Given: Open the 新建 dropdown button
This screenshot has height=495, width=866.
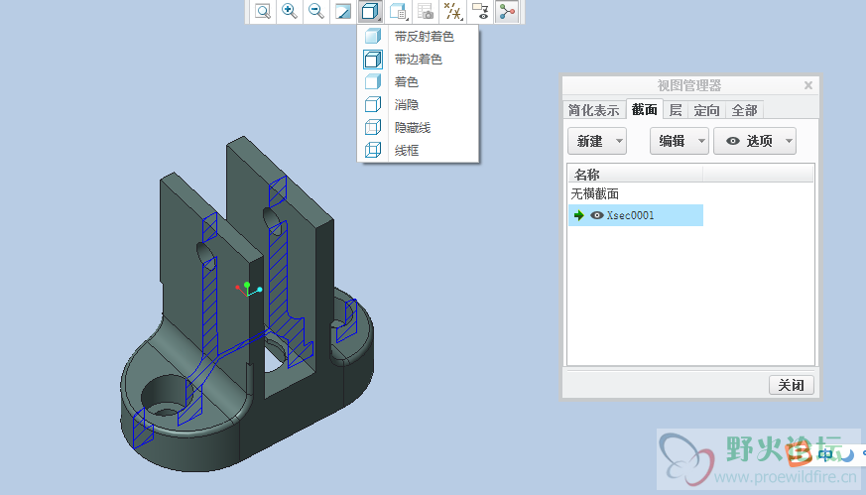Looking at the screenshot, I should [x=597, y=141].
